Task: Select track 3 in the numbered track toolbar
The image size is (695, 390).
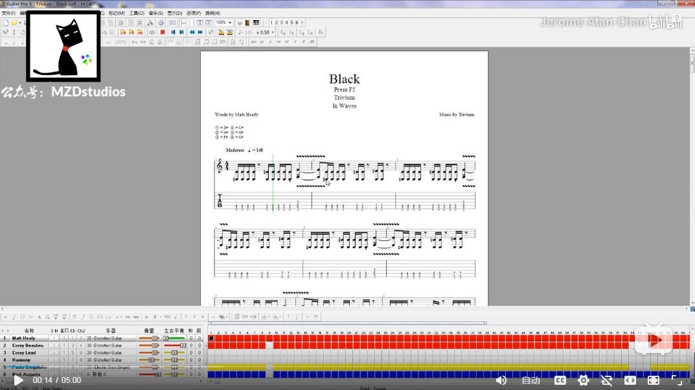Action: tap(281, 23)
